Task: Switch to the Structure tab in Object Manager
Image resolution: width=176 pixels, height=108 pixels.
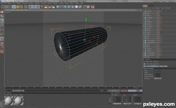Action: 151,6
